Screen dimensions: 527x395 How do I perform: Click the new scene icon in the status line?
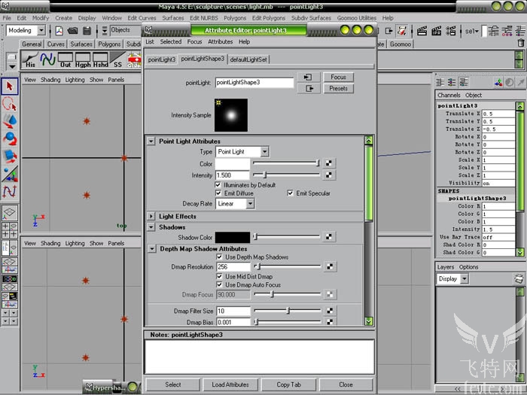click(x=59, y=31)
